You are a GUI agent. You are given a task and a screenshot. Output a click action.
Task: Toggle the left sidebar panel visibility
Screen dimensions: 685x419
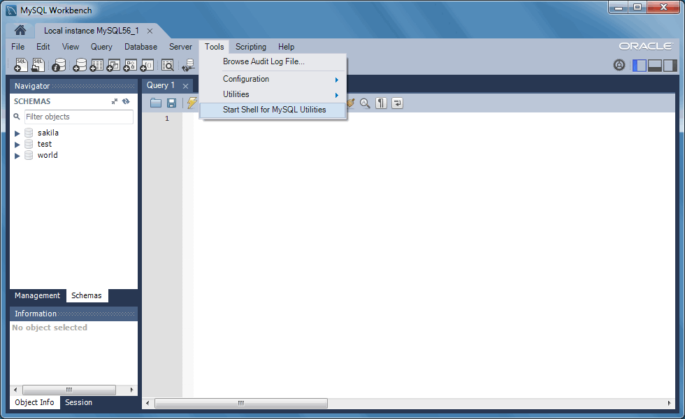[x=639, y=65]
